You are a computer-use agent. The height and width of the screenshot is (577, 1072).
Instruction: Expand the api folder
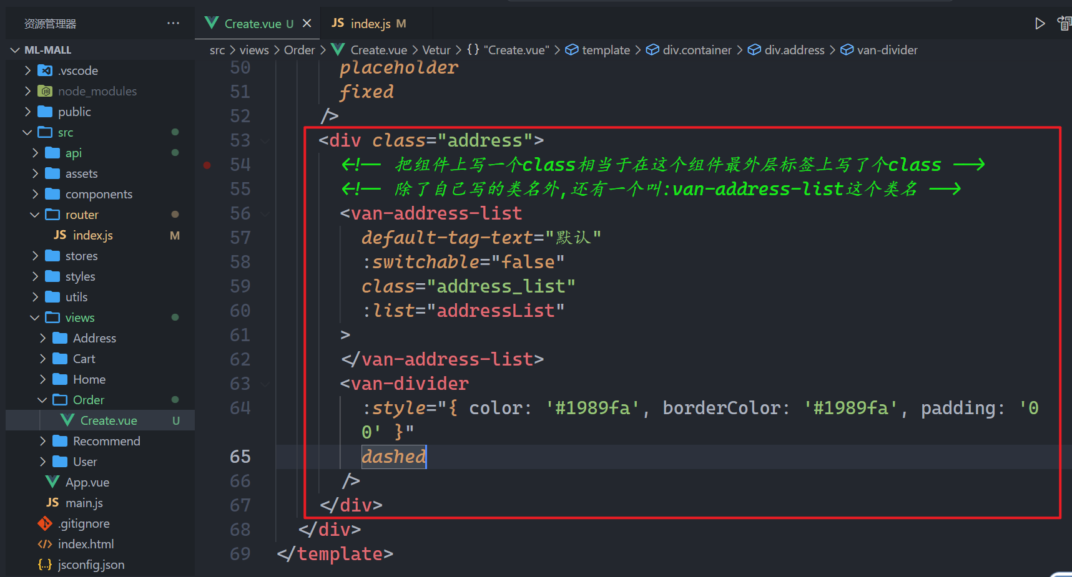(35, 153)
